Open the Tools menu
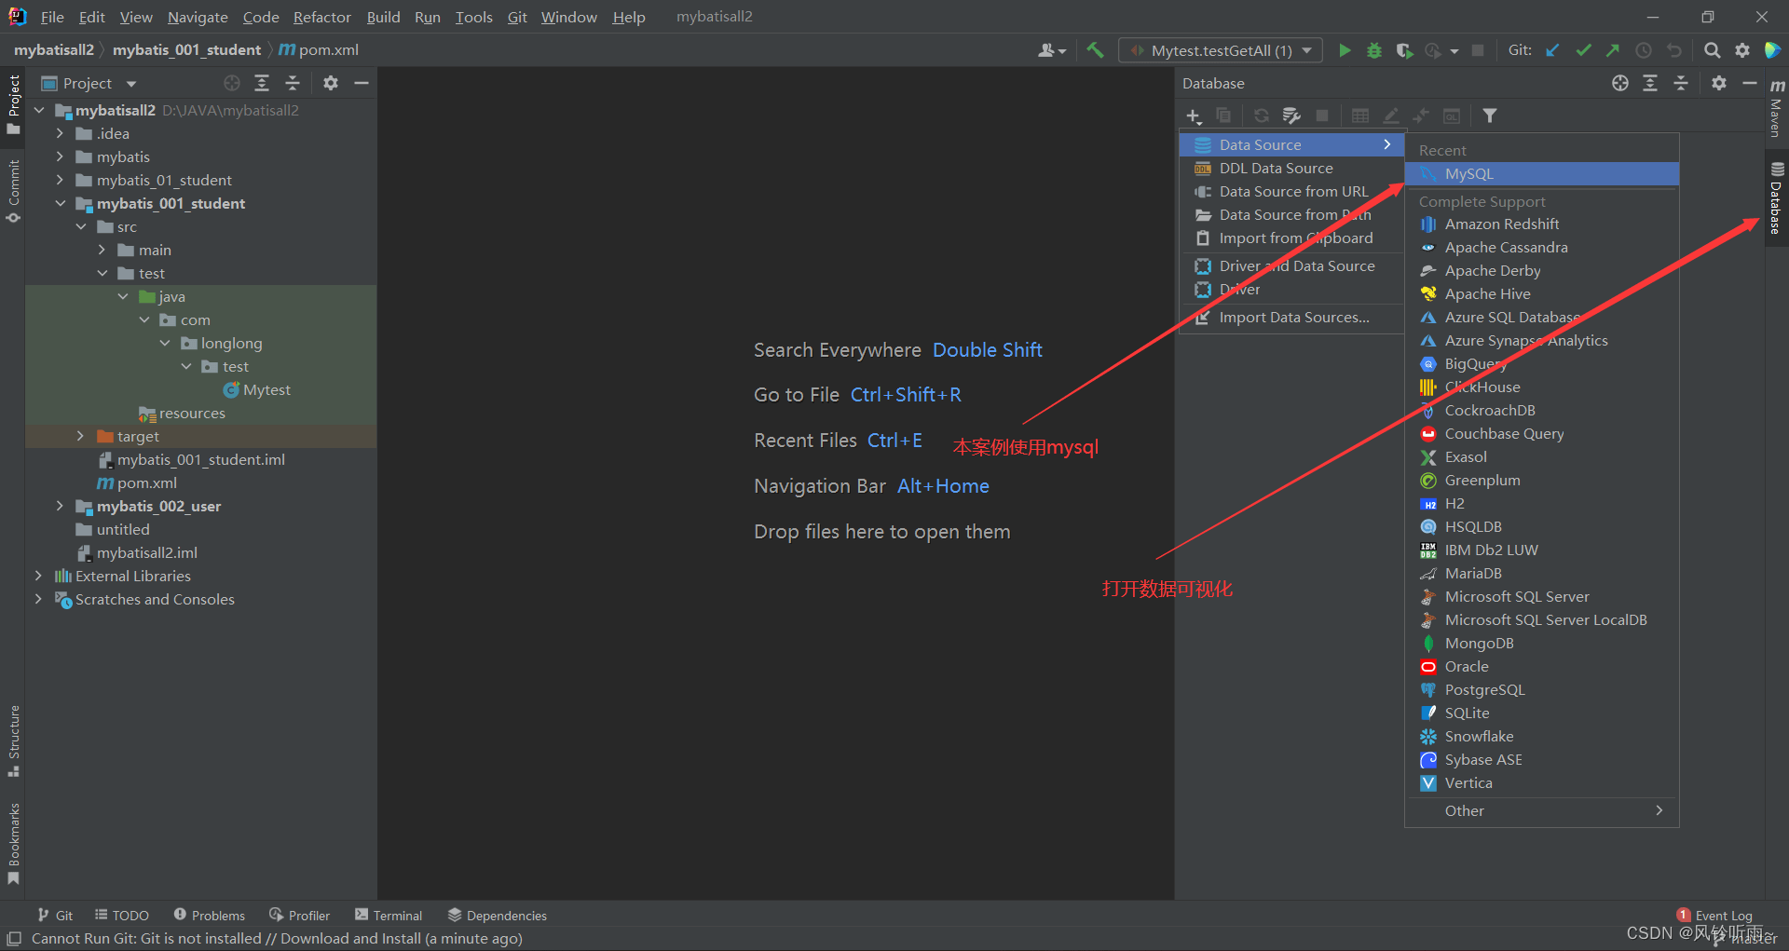Screen dimensions: 1789x951 pyautogui.click(x=473, y=17)
